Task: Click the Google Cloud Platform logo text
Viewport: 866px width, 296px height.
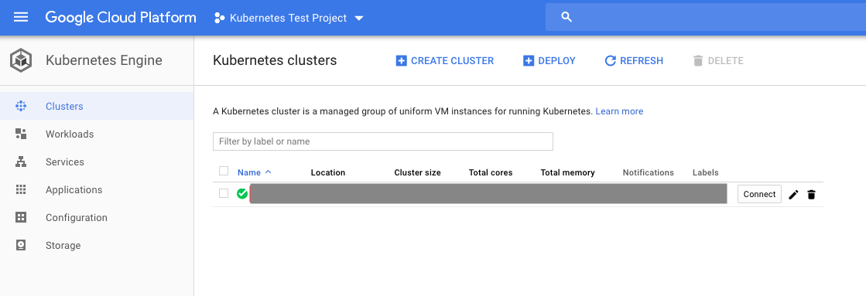Action: (x=121, y=18)
